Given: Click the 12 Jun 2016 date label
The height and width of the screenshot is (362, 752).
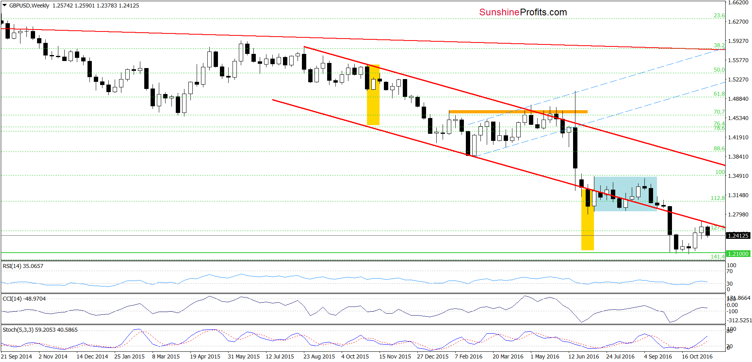Looking at the screenshot, I should click(584, 356).
